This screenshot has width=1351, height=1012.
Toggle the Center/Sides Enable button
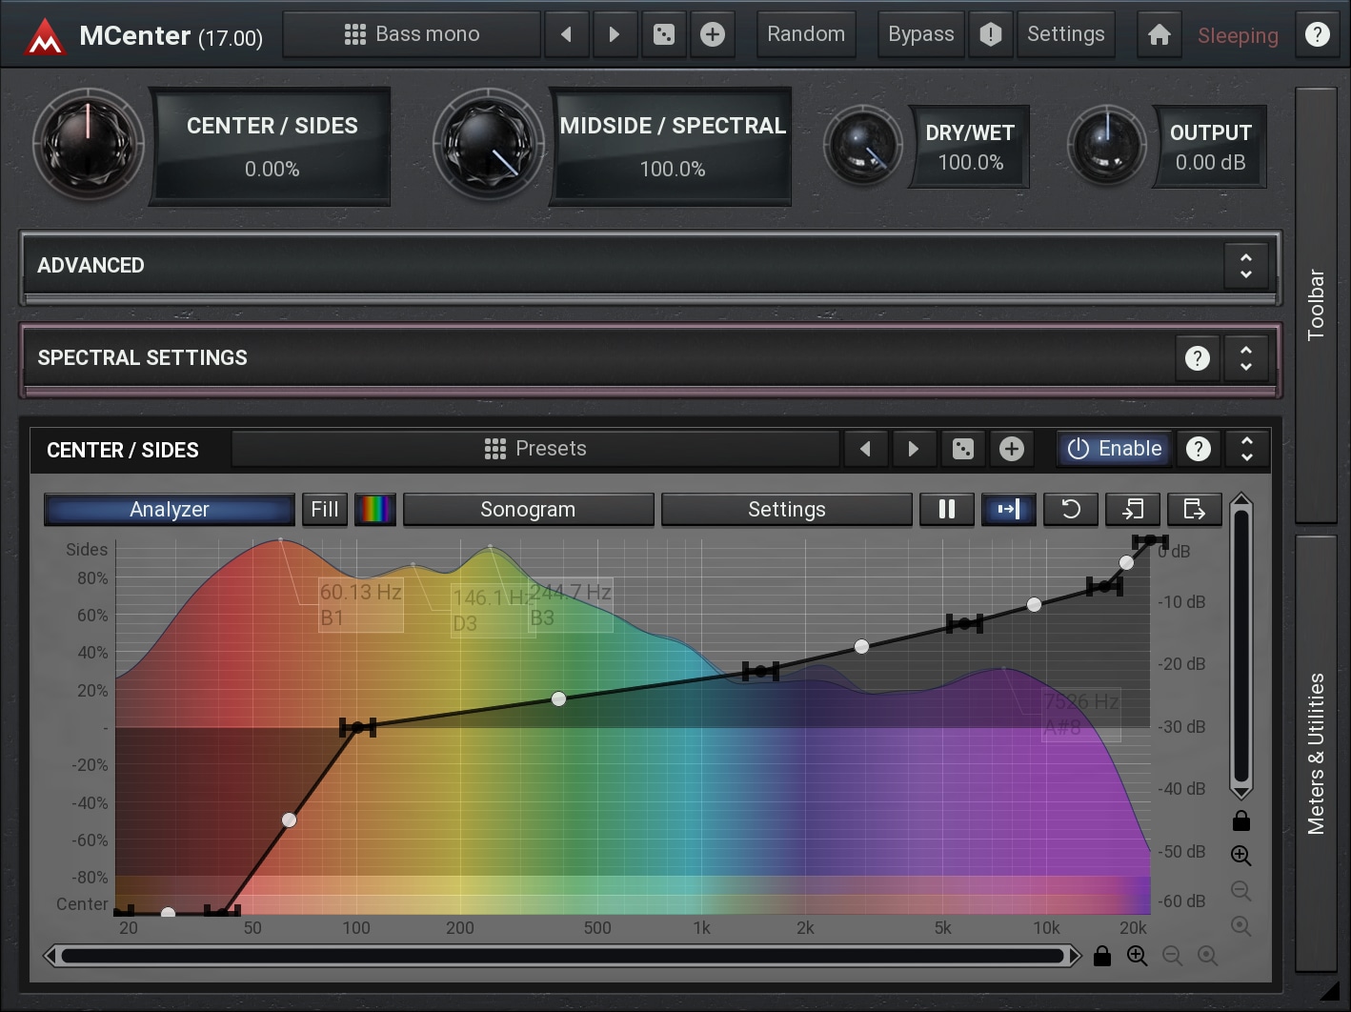point(1115,449)
